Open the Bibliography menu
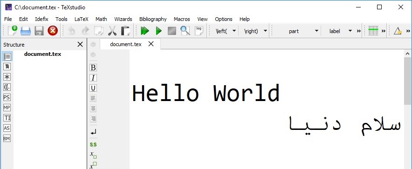The width and height of the screenshot is (412, 169). (153, 19)
